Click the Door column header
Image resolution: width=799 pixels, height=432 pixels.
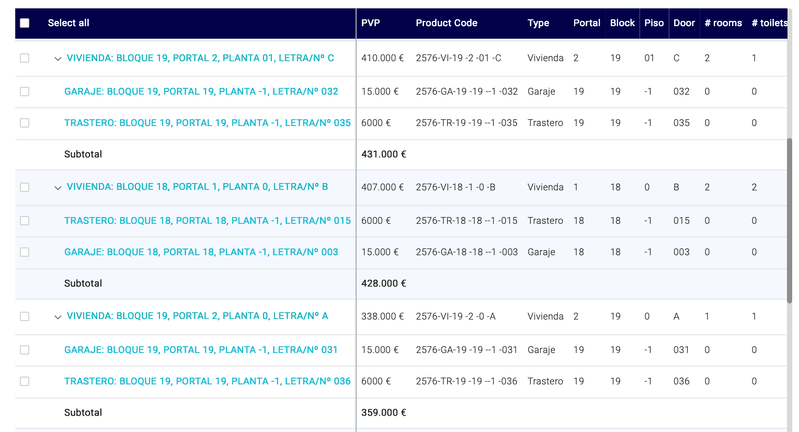tap(684, 23)
